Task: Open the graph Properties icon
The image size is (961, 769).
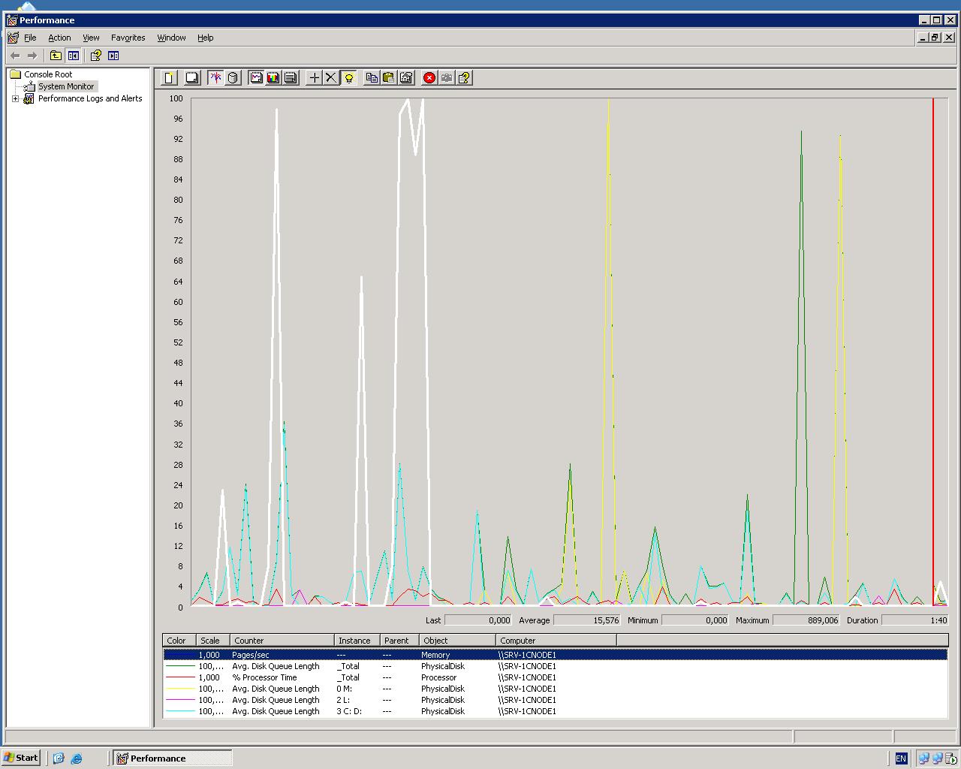Action: point(406,77)
